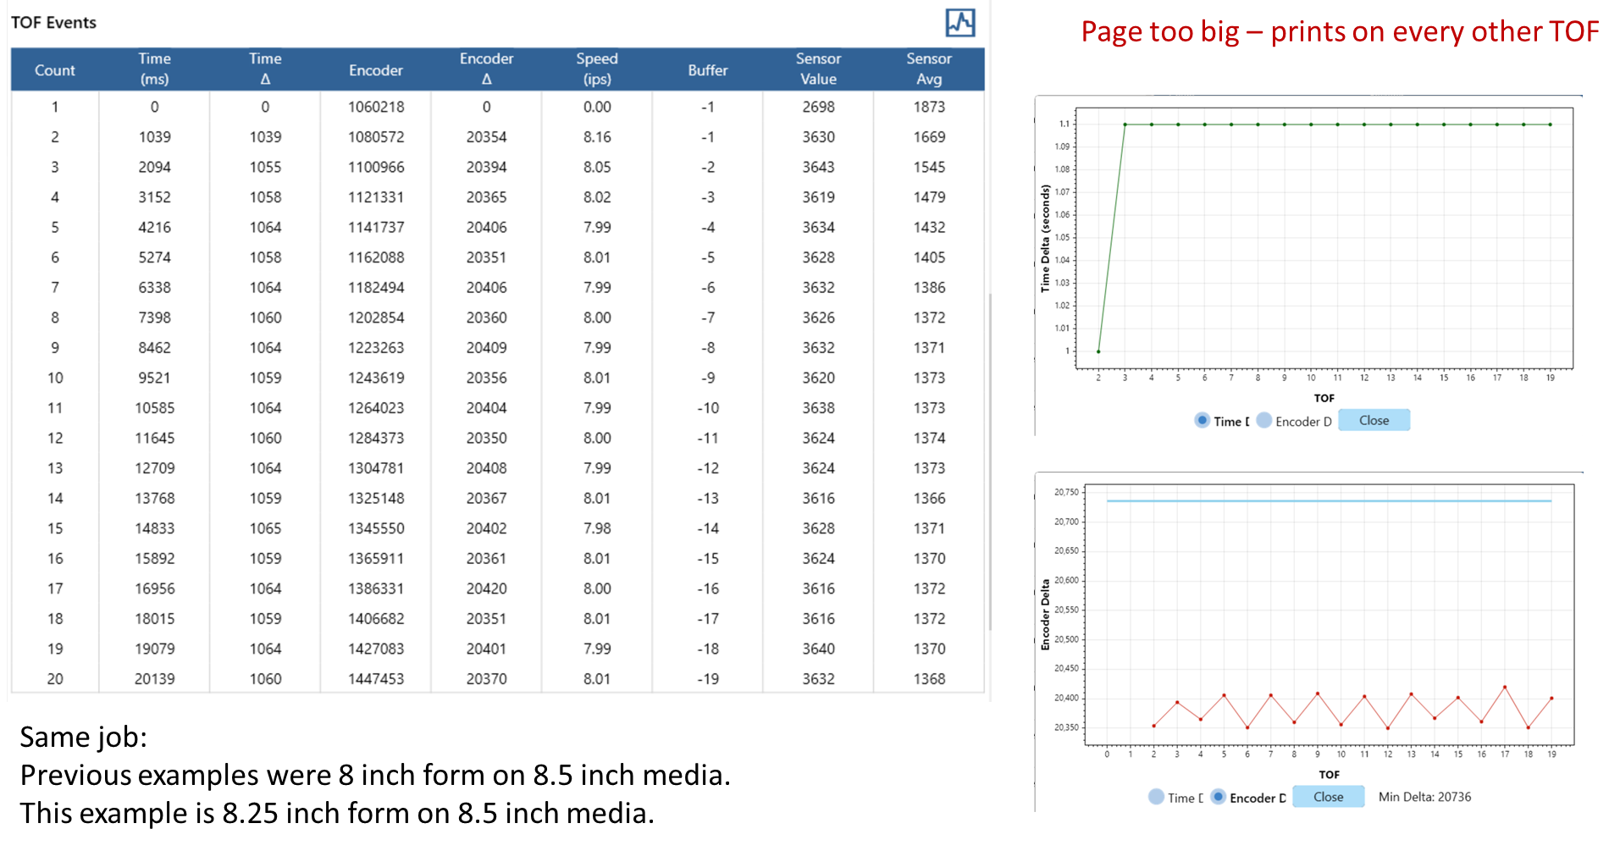
Task: Click the Min Delta: 20736 label
Action: [1424, 797]
